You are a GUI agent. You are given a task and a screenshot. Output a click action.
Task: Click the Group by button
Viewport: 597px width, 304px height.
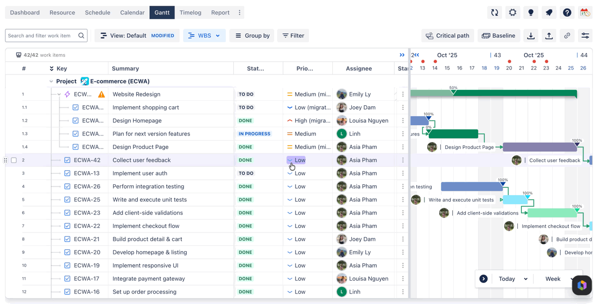click(x=252, y=36)
